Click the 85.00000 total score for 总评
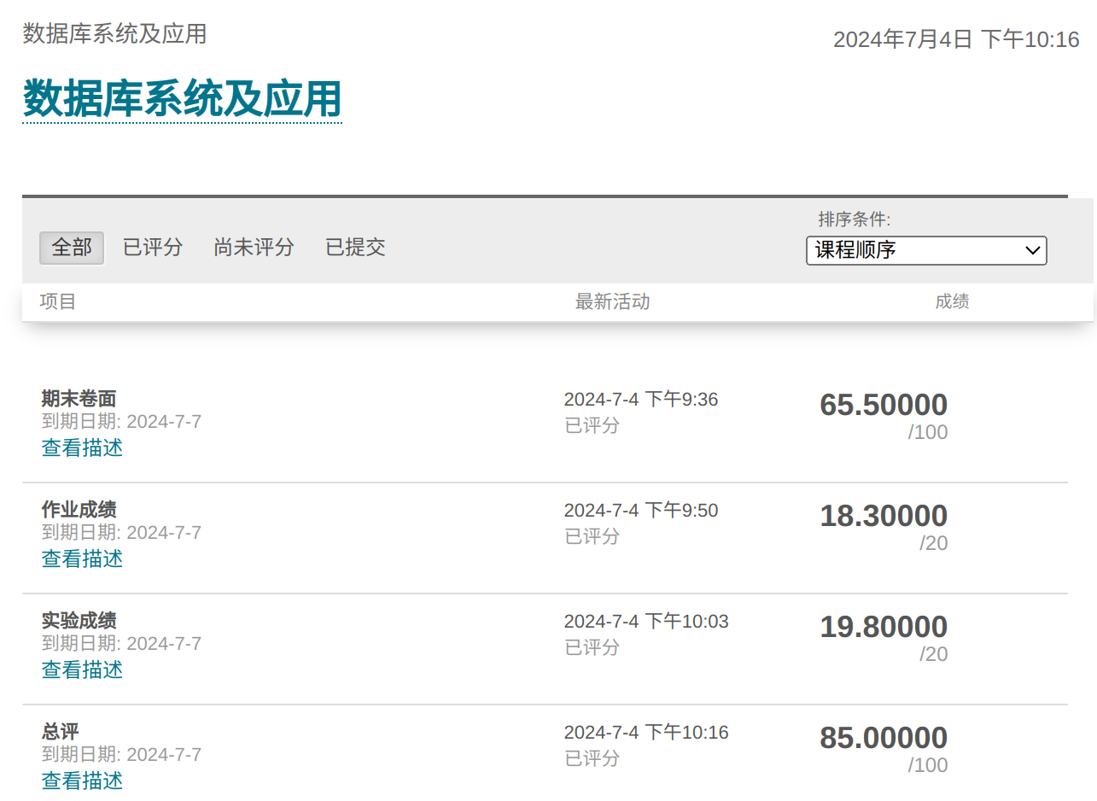The image size is (1097, 801). 883,738
